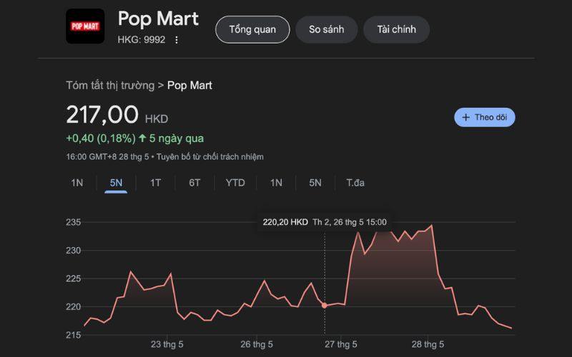Select the leftmost 1N range tab
572x357 pixels.
tap(77, 183)
